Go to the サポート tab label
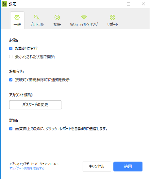 tap(112, 24)
